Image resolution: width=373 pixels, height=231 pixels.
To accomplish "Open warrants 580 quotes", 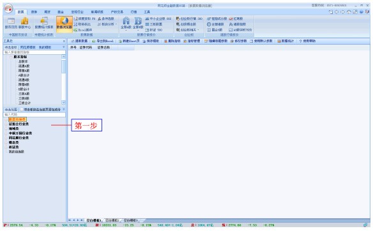I will pyautogui.click(x=154, y=30).
